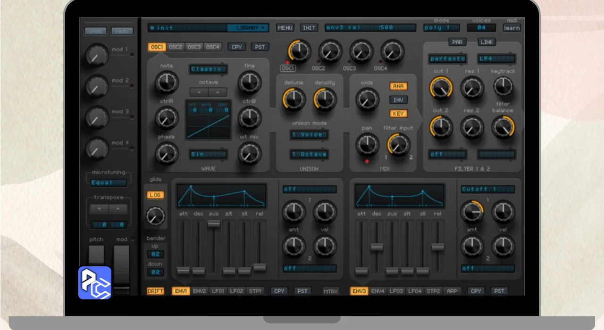The height and width of the screenshot is (330, 604).
Task: Click the PCC logo icon
Action: pos(95,283)
